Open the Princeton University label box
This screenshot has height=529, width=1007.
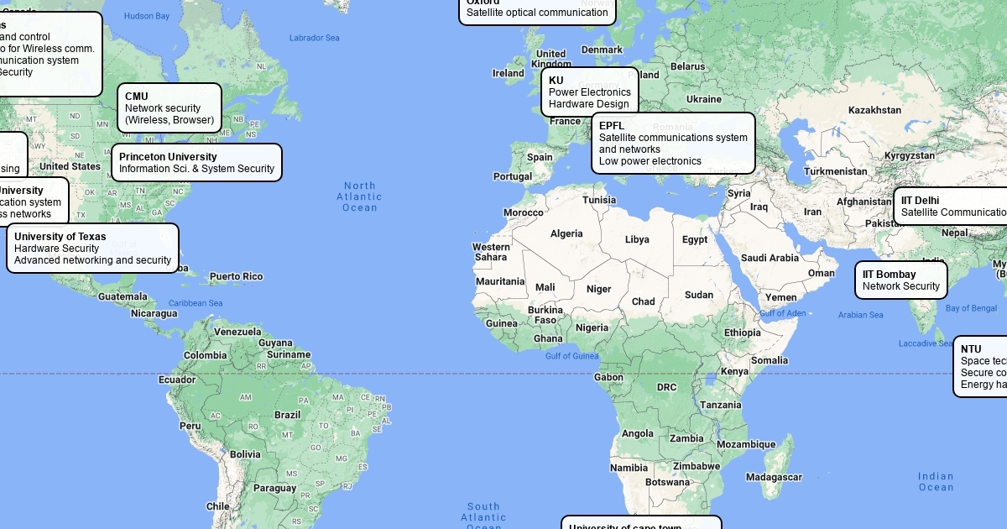click(x=197, y=162)
